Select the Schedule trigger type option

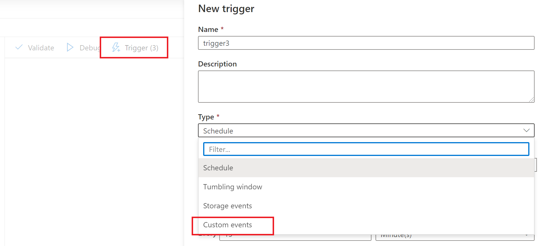tap(218, 168)
